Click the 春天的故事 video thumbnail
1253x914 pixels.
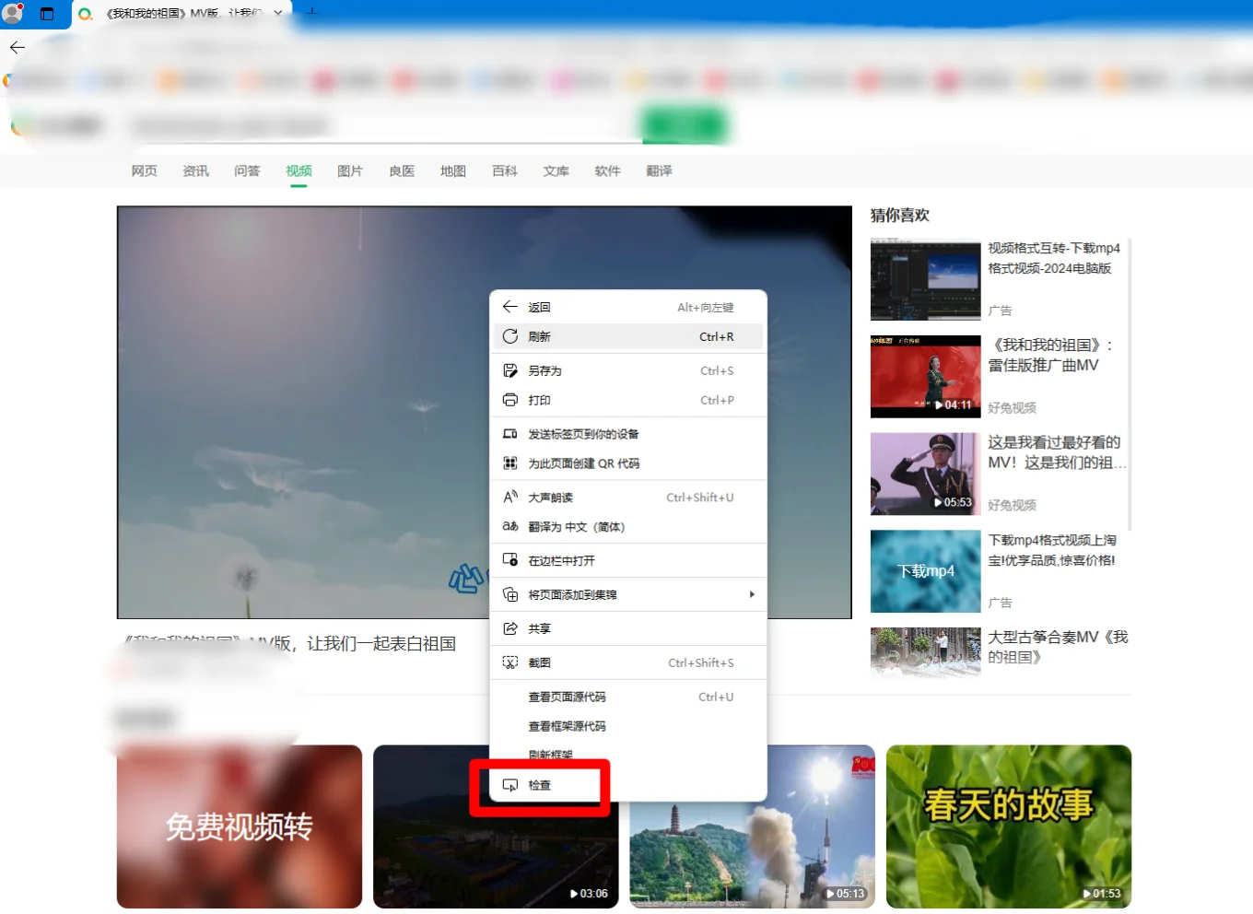[1008, 826]
